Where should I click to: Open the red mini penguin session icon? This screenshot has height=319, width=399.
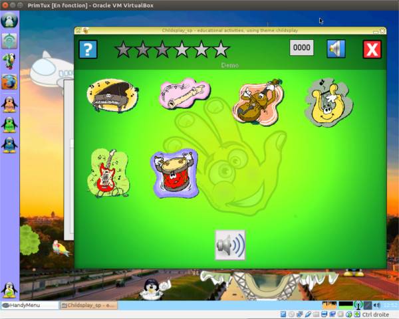click(9, 104)
